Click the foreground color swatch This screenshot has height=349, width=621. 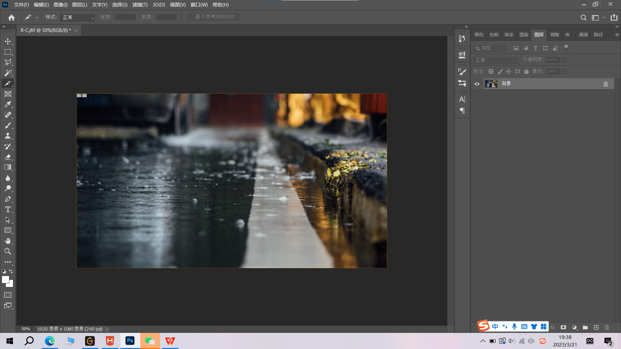click(5, 279)
